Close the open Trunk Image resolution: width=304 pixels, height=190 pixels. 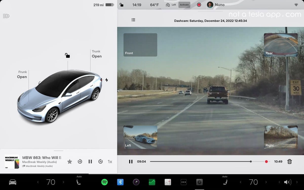point(97,56)
